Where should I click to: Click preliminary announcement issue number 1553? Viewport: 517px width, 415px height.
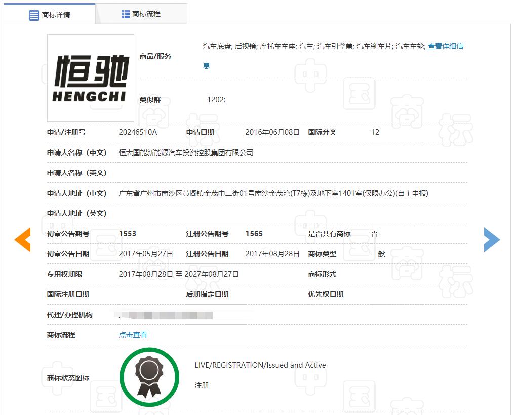coord(128,234)
